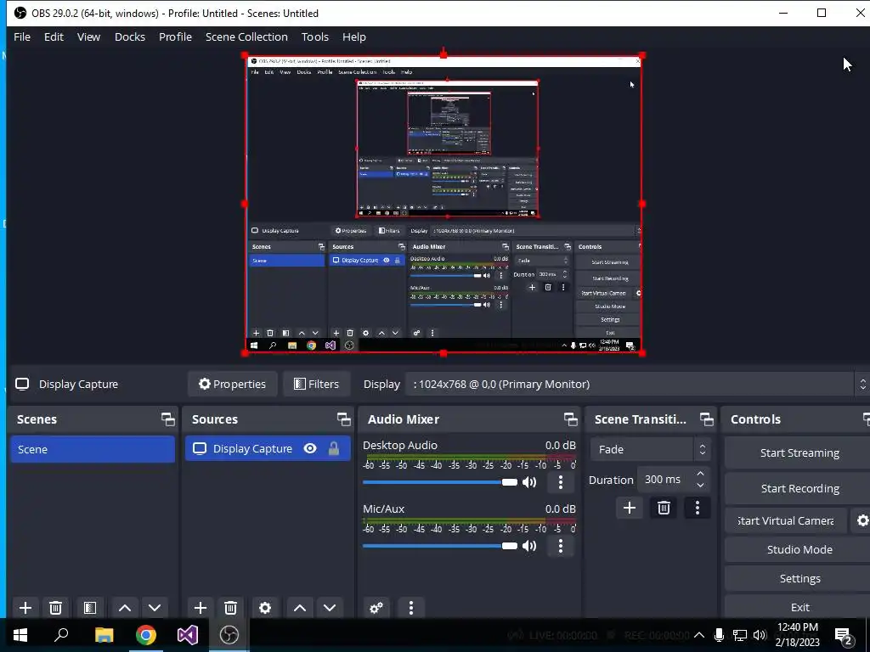Open virtual camera settings gear

click(862, 520)
